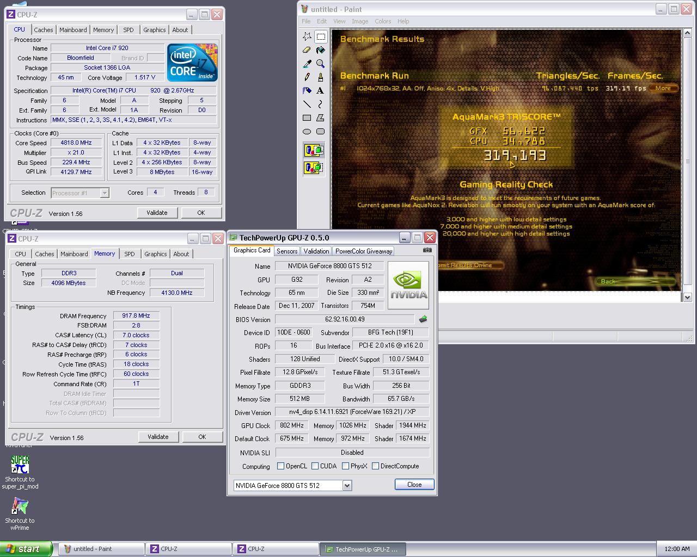The height and width of the screenshot is (557, 697).
Task: Select the Airbrush tool in Paint
Action: pos(307,91)
